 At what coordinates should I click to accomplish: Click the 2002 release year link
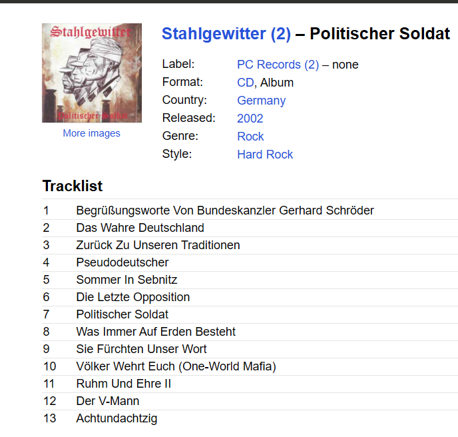250,119
